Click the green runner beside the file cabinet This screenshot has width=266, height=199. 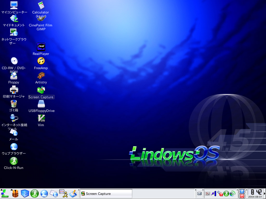pyautogui.click(x=35, y=193)
